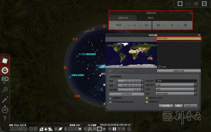Adjust altitude 416 m spinner arrows
Screen dimensions: 211x132
click(x=142, y=90)
